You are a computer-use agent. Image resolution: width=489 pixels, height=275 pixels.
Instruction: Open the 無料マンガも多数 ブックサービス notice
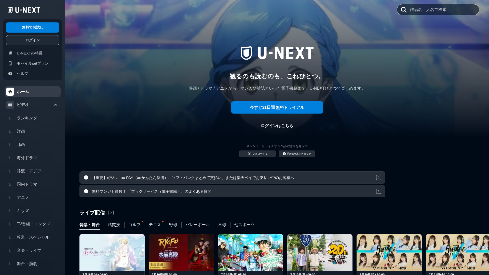(x=232, y=191)
